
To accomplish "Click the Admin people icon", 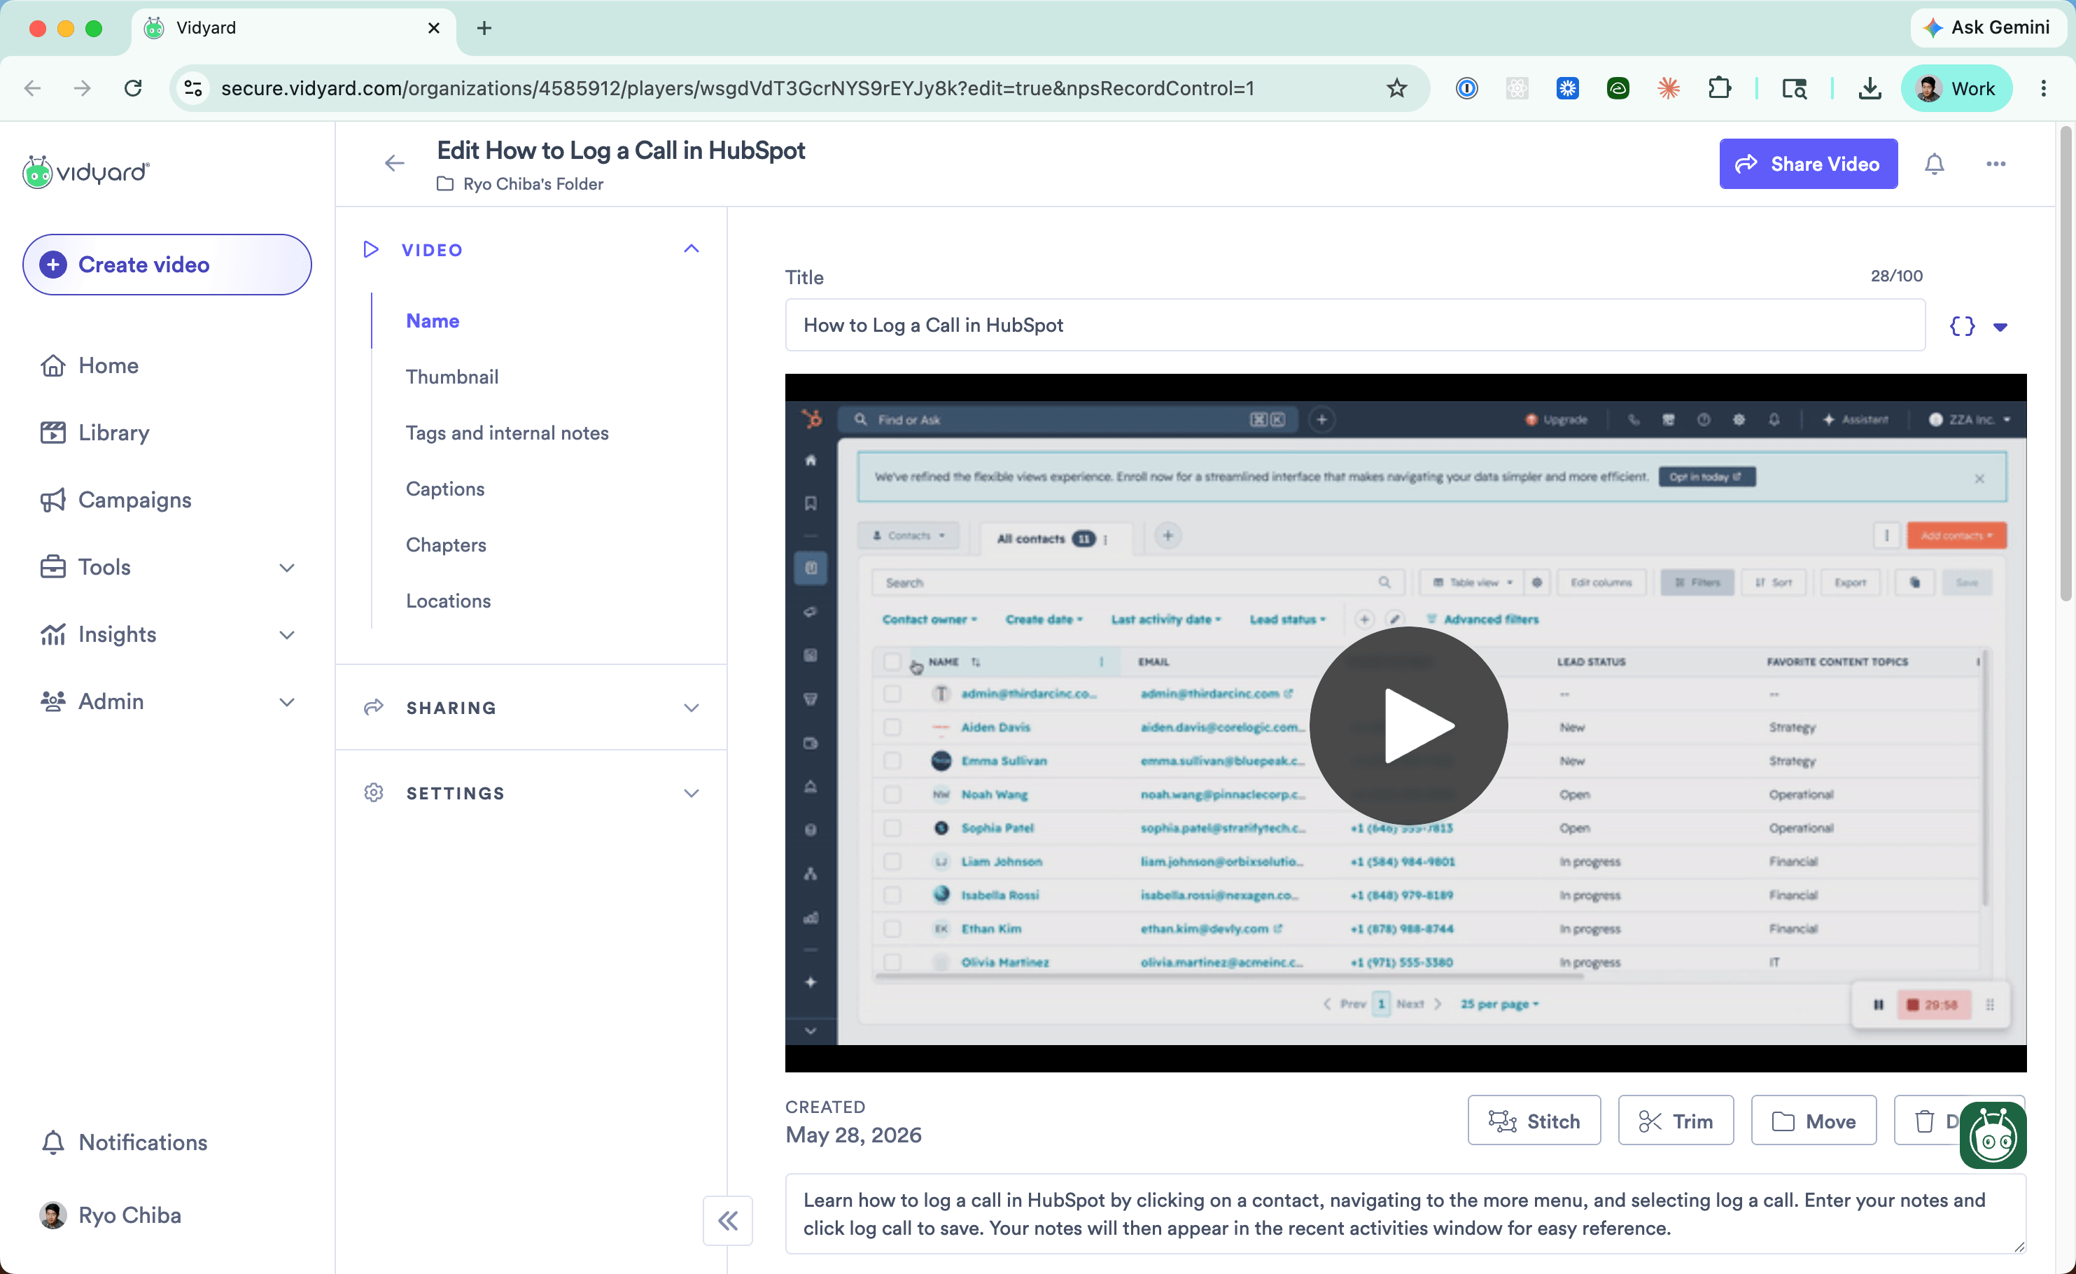I will [x=53, y=702].
